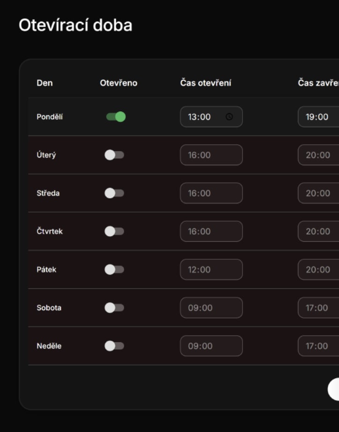This screenshot has height=432, width=339.
Task: Turn on the Neděle open toggle
Action: 114,346
